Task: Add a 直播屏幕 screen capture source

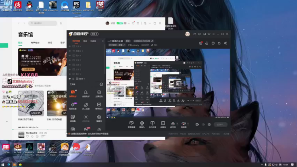Action: pos(131,125)
